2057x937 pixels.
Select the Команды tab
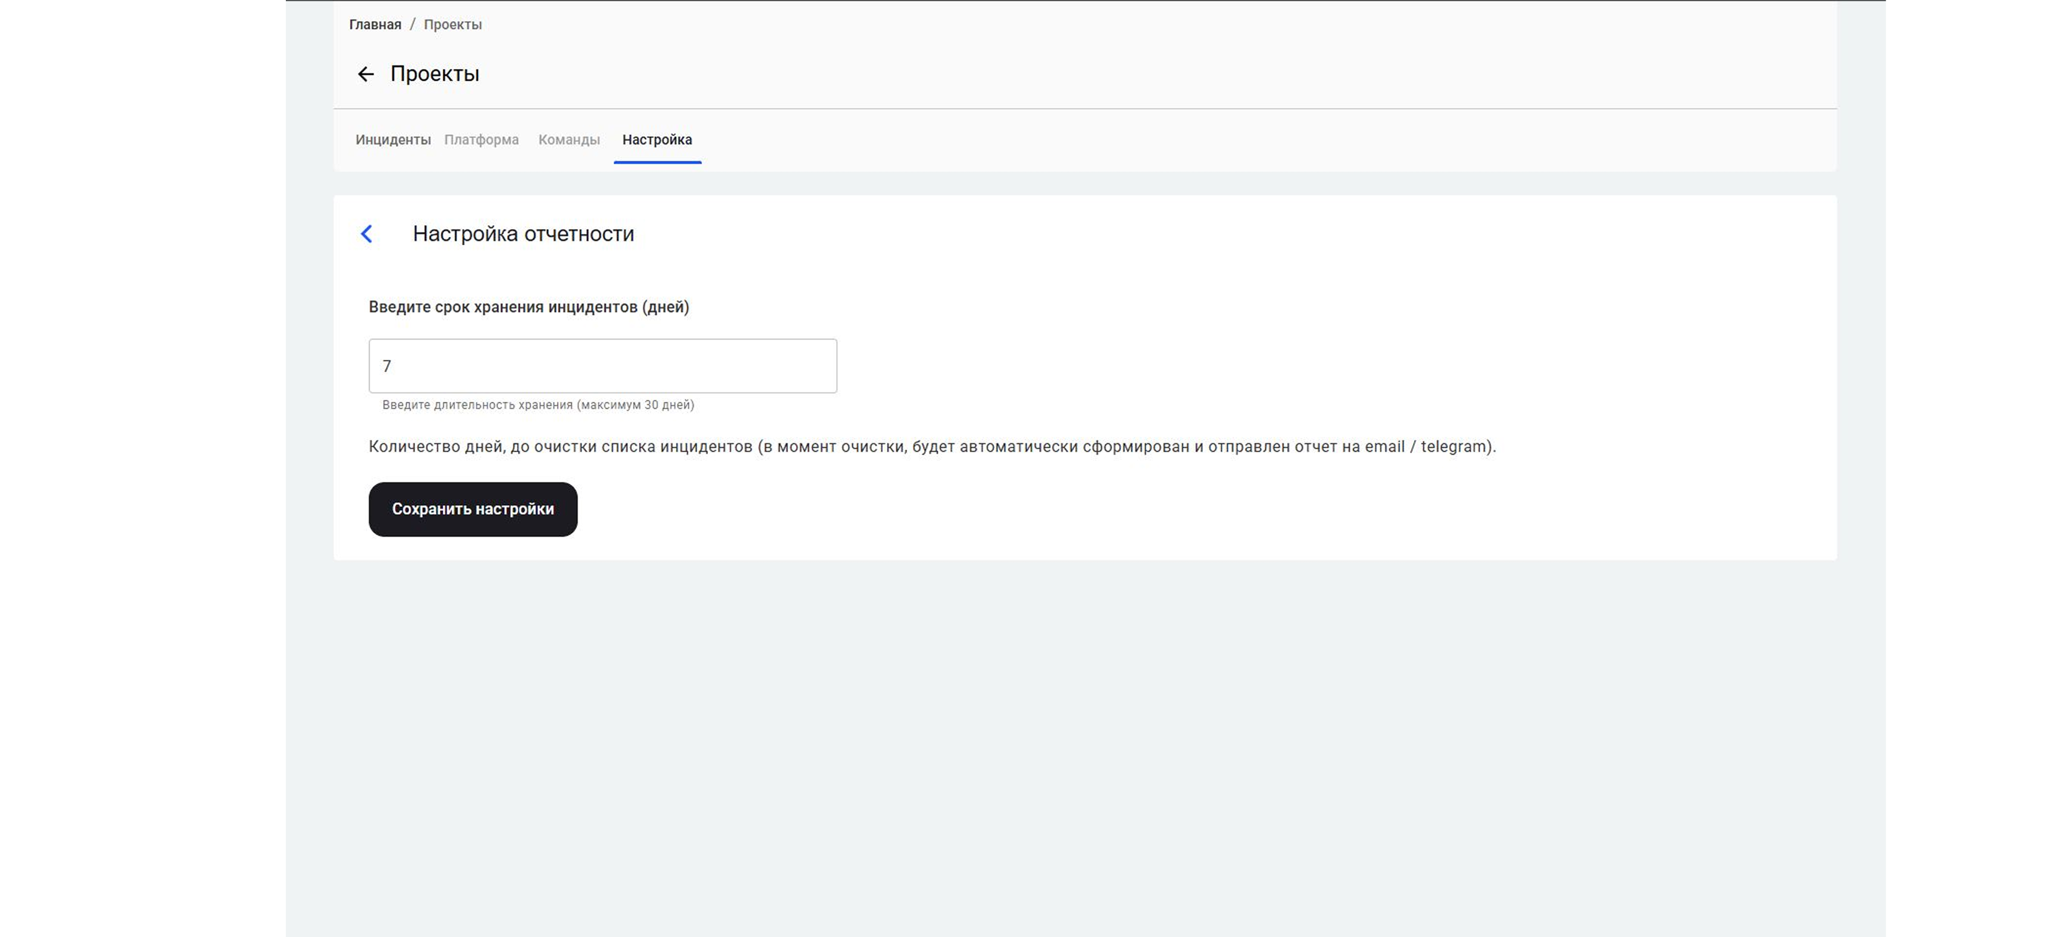tap(569, 140)
